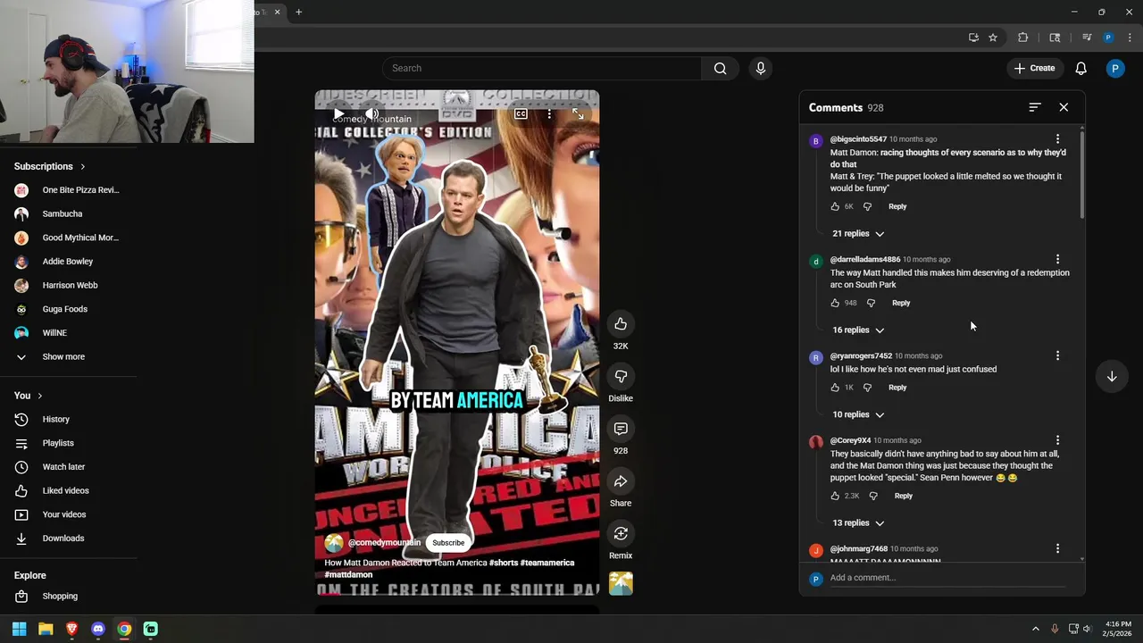Open Sambucha channel in sidebar

coord(69,214)
